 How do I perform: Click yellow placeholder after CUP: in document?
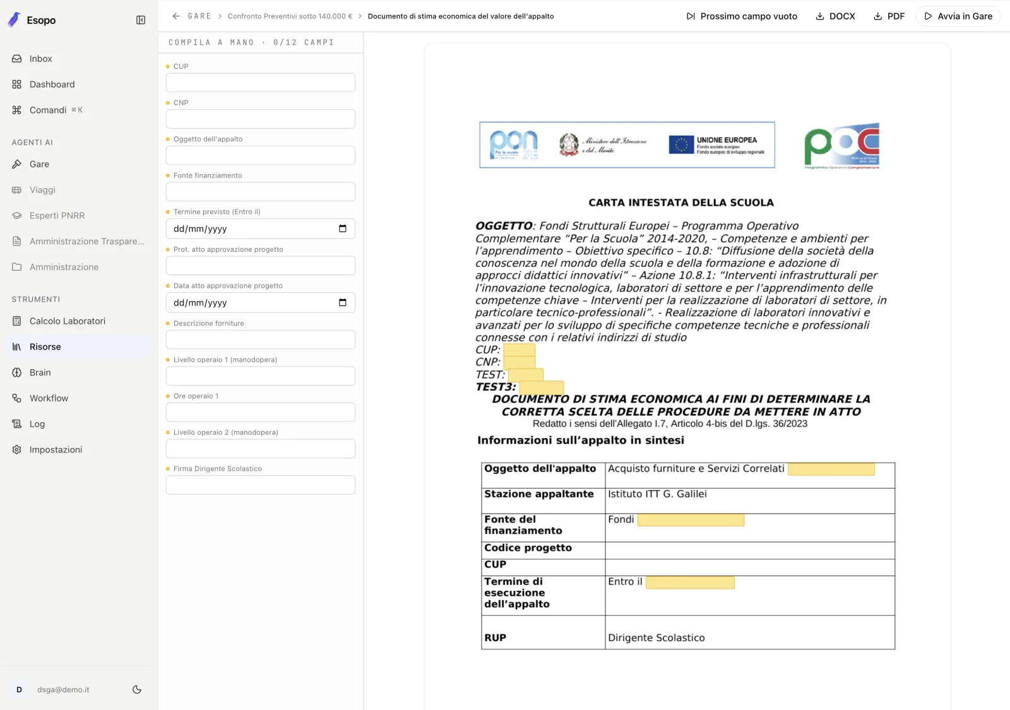point(519,350)
